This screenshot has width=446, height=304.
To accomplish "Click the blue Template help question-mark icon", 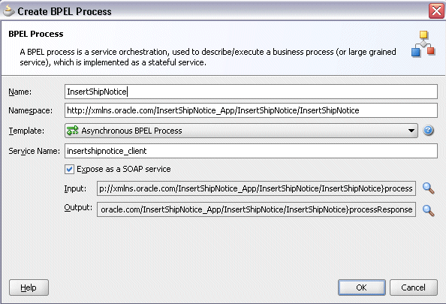I will (x=428, y=131).
